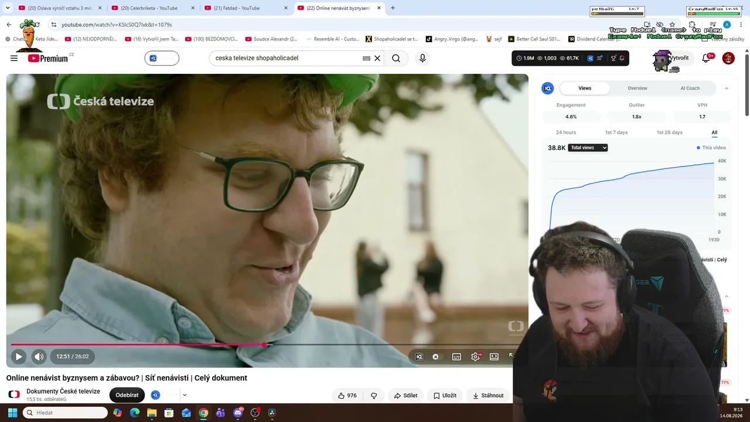Open the Soudce Alexandr bookmark
The width and height of the screenshot is (750, 422).
coord(271,39)
